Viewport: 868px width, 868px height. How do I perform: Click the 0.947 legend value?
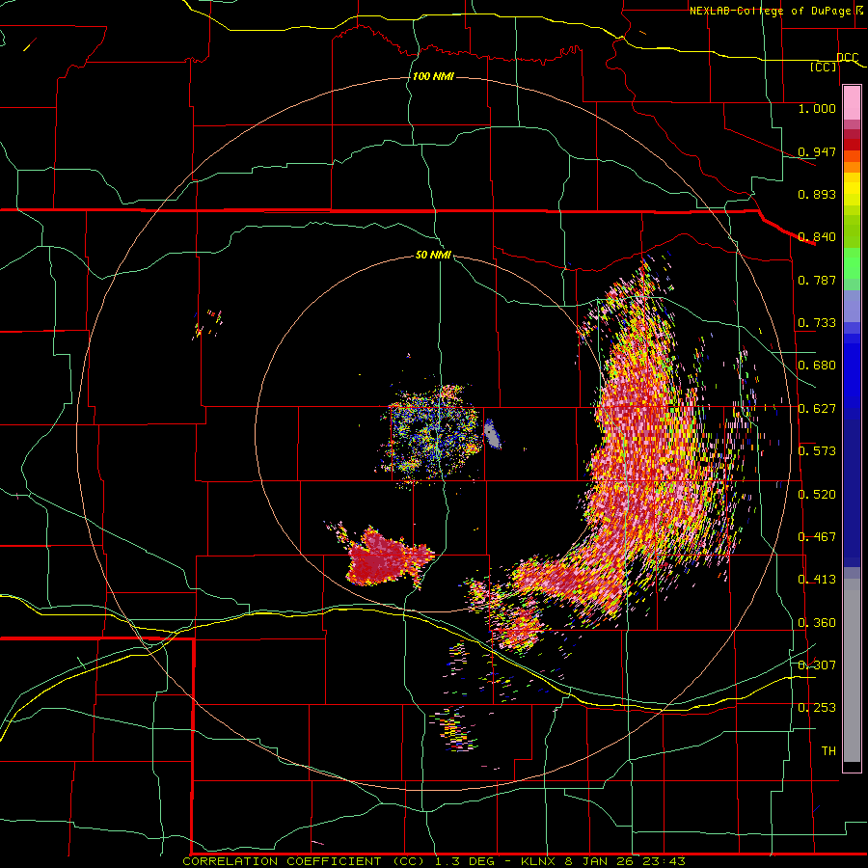[817, 151]
